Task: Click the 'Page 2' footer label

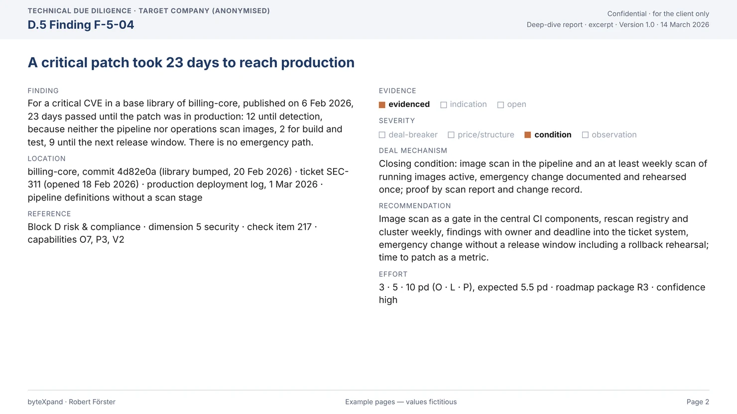Action: [698, 402]
